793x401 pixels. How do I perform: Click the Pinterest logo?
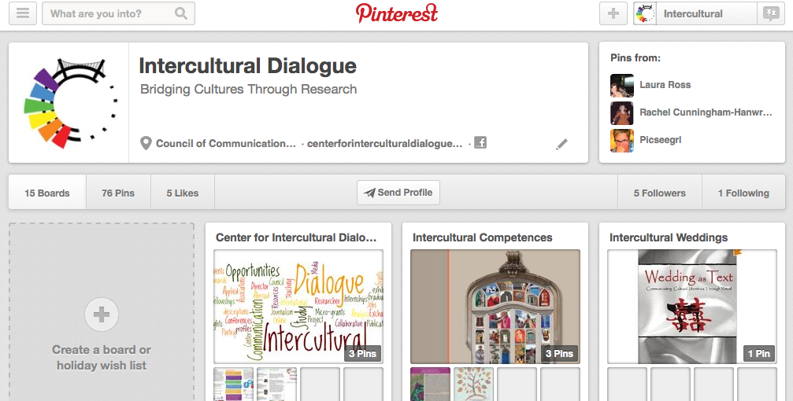(396, 13)
